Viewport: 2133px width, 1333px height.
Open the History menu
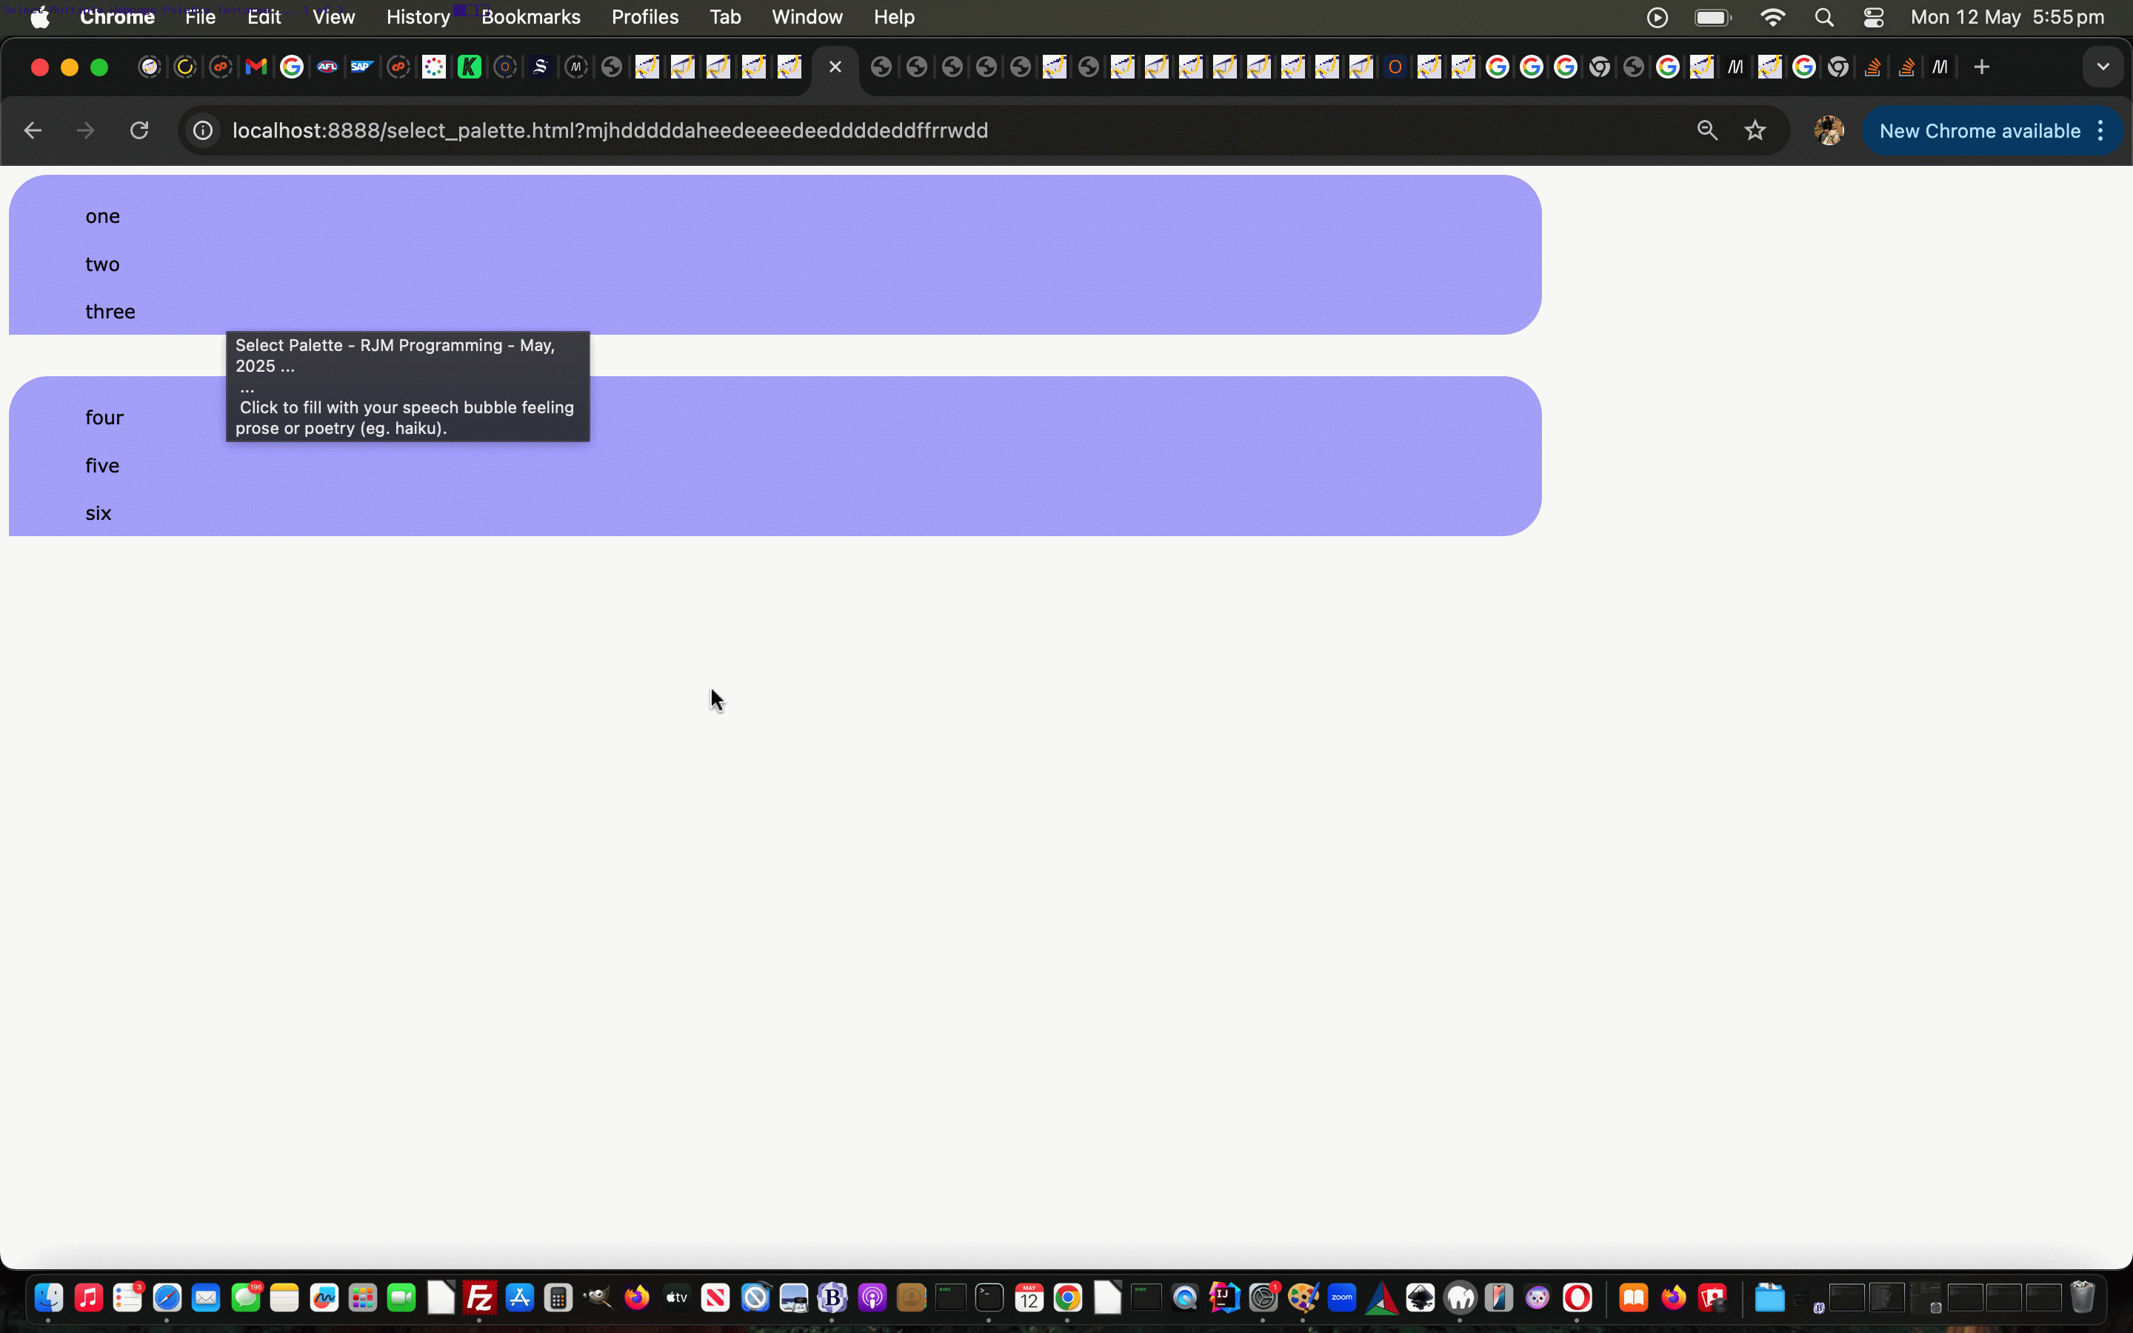pyautogui.click(x=418, y=18)
